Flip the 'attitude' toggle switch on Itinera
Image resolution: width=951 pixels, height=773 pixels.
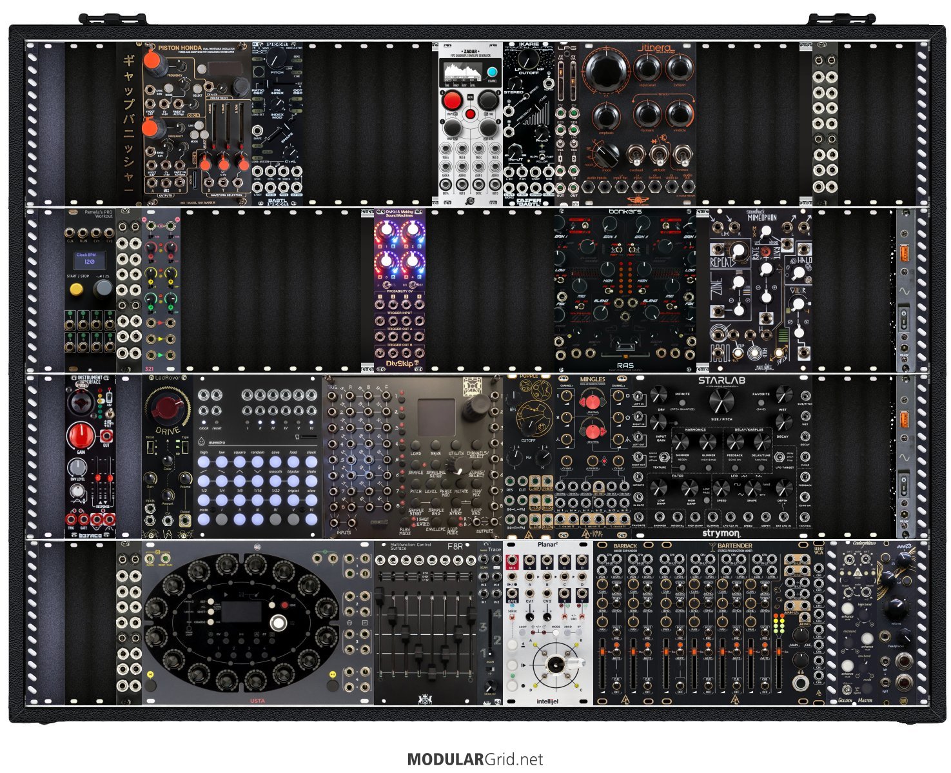click(658, 154)
